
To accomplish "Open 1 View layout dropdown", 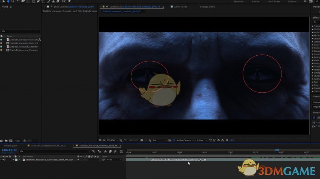I will tap(202, 140).
